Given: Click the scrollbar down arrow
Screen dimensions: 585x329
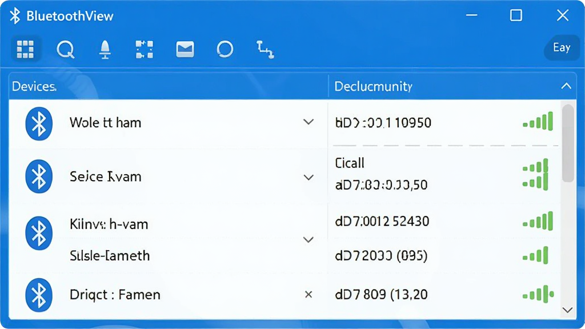Looking at the screenshot, I should [567, 310].
